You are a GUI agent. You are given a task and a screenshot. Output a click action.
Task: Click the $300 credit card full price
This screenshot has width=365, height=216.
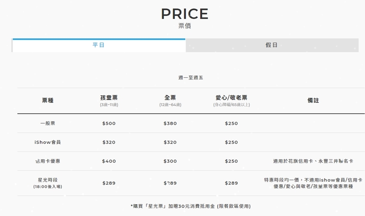pos(170,161)
